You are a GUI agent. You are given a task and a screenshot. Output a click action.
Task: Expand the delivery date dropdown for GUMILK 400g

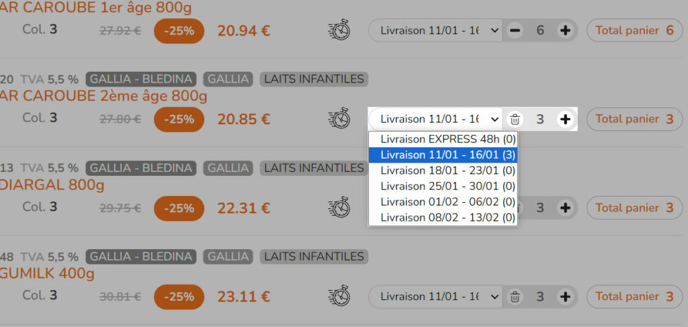(435, 296)
